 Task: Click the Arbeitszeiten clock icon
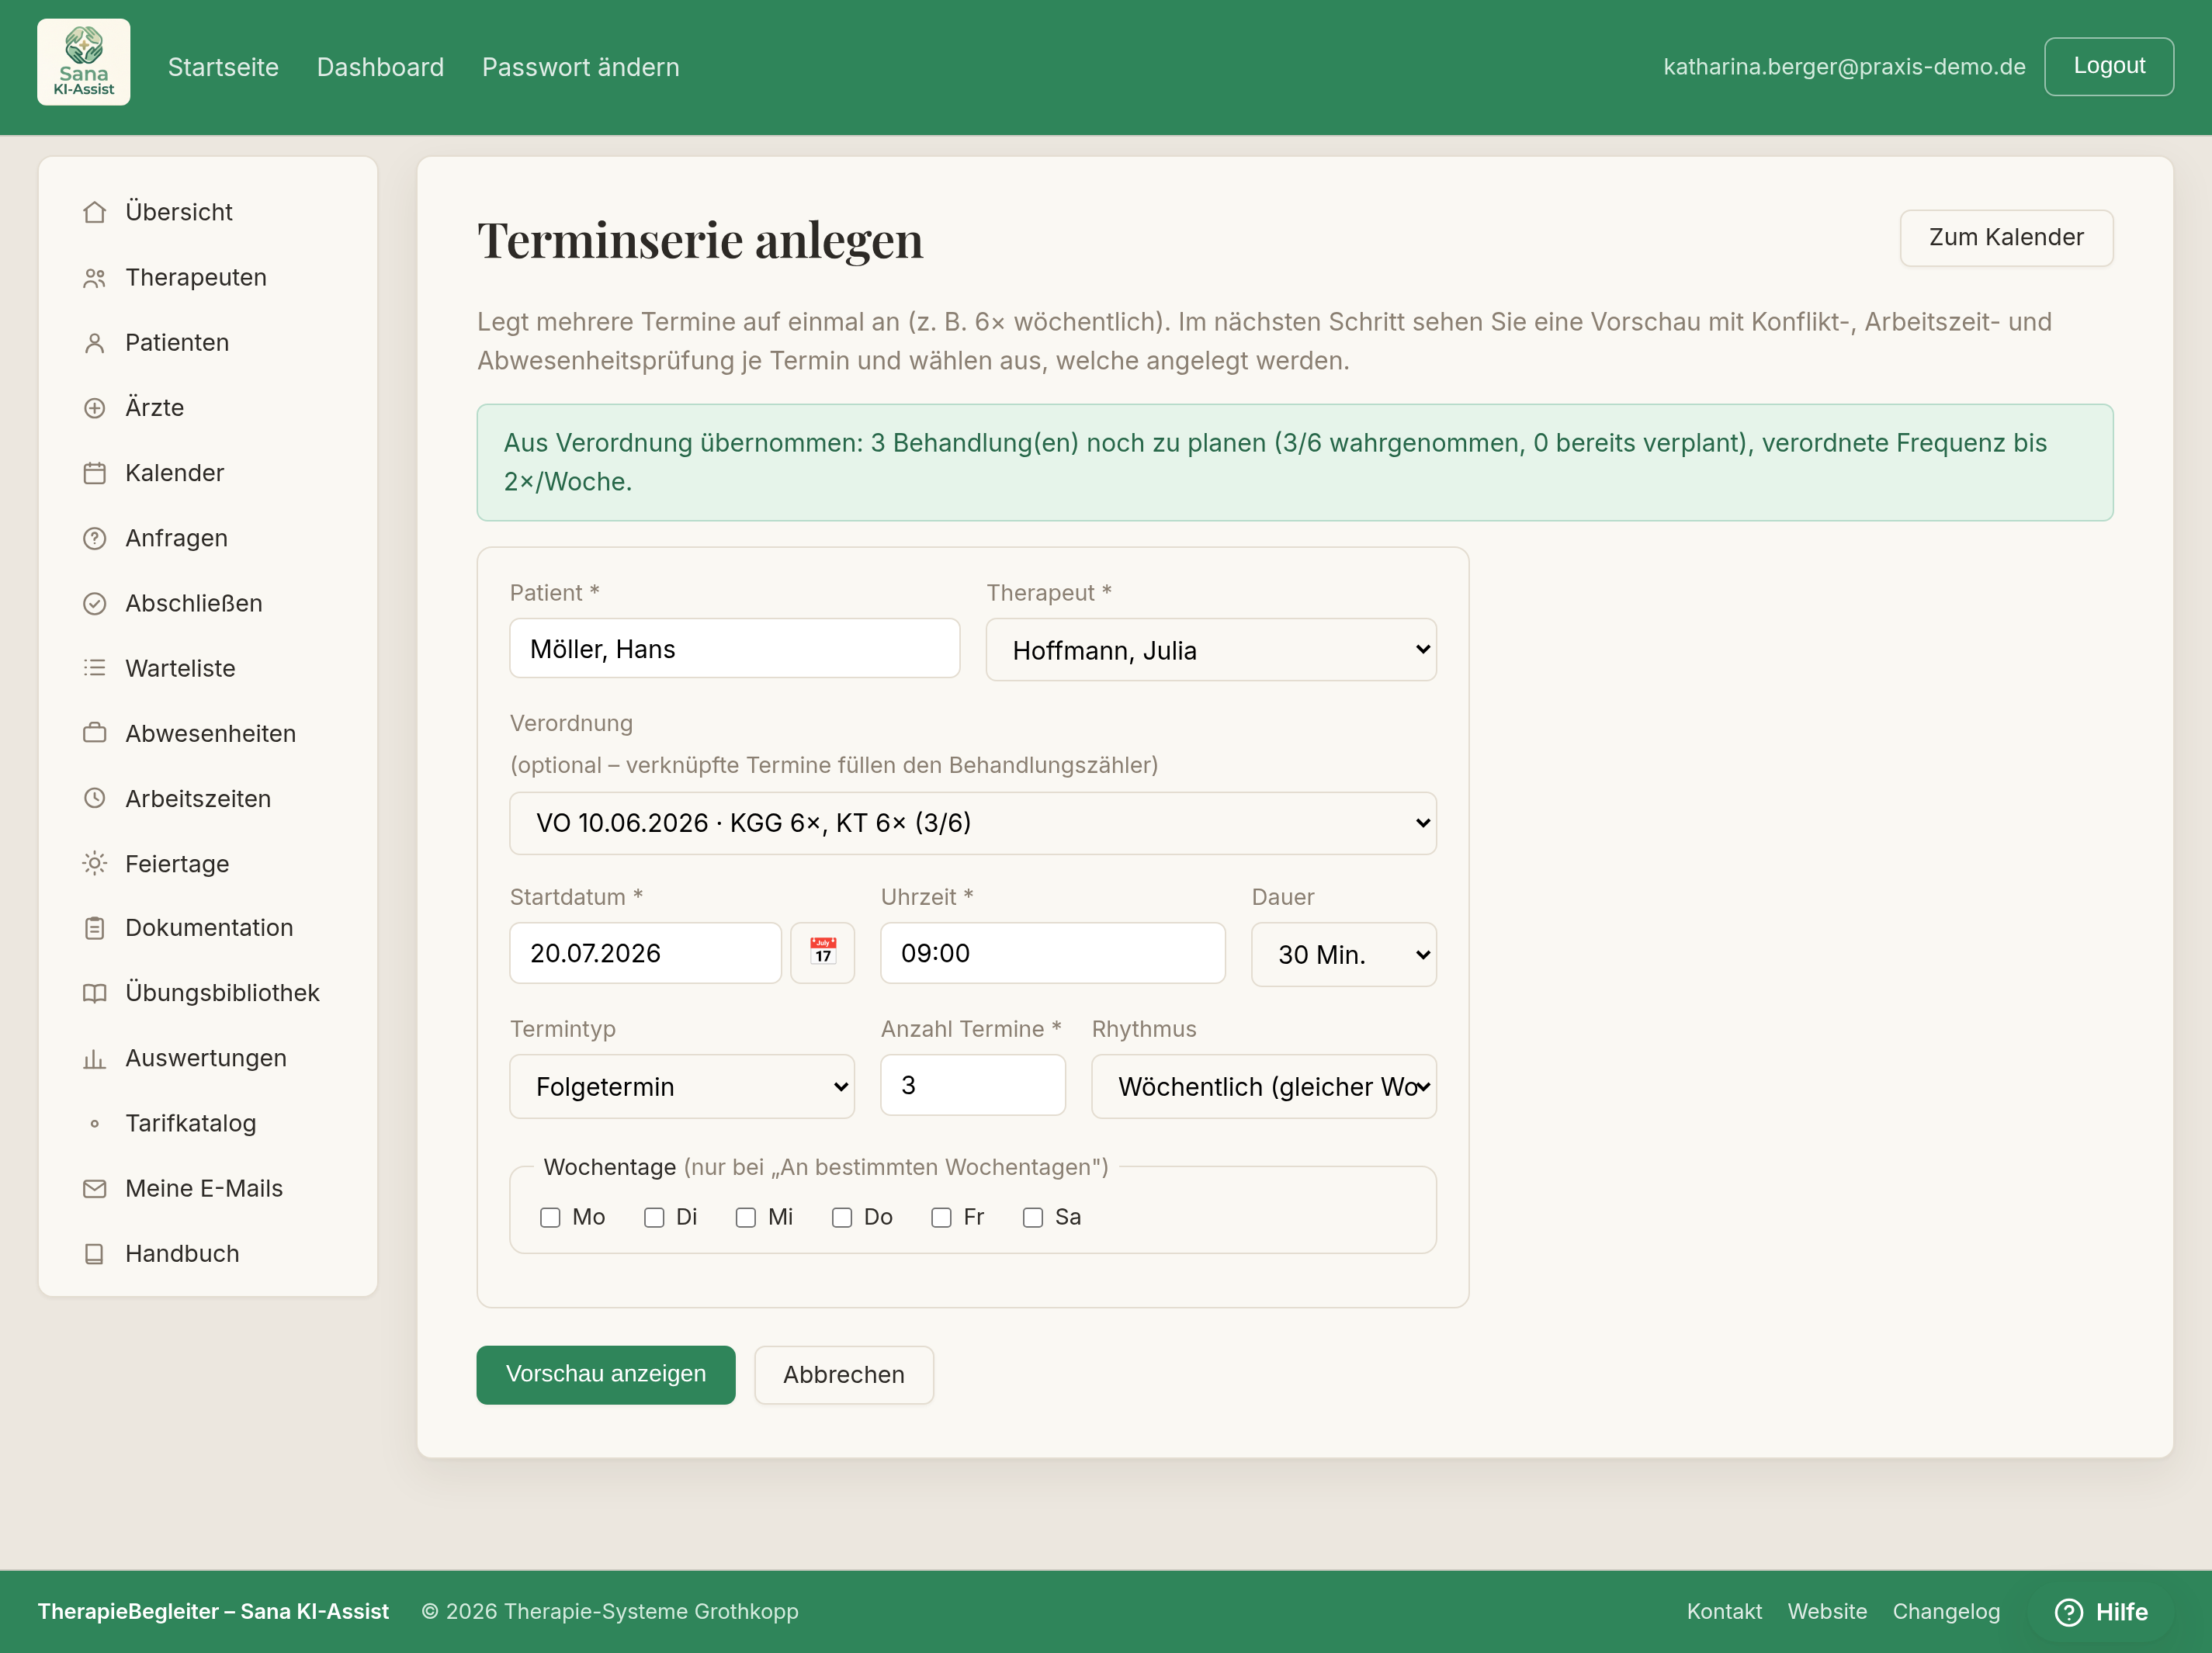(x=94, y=798)
